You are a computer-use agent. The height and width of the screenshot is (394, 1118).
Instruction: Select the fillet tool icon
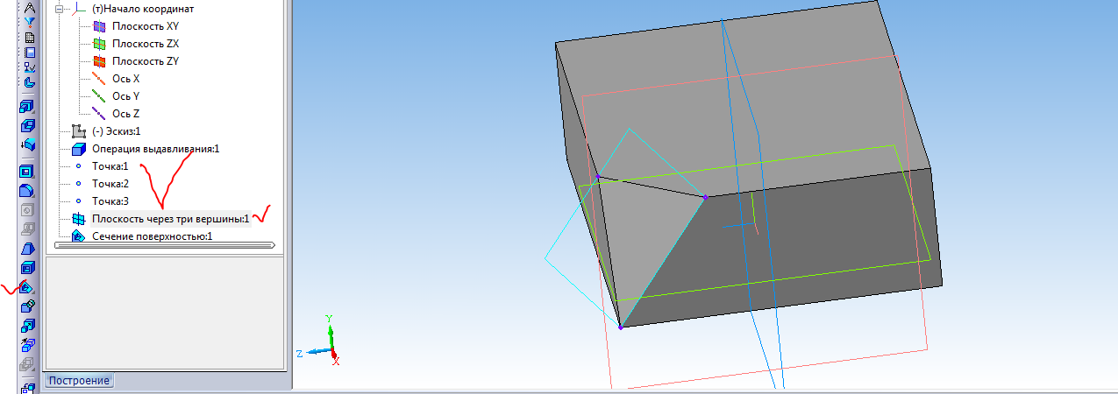point(28,190)
